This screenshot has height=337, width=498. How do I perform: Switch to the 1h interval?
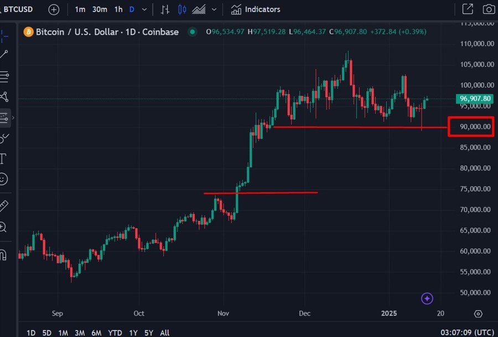[118, 9]
